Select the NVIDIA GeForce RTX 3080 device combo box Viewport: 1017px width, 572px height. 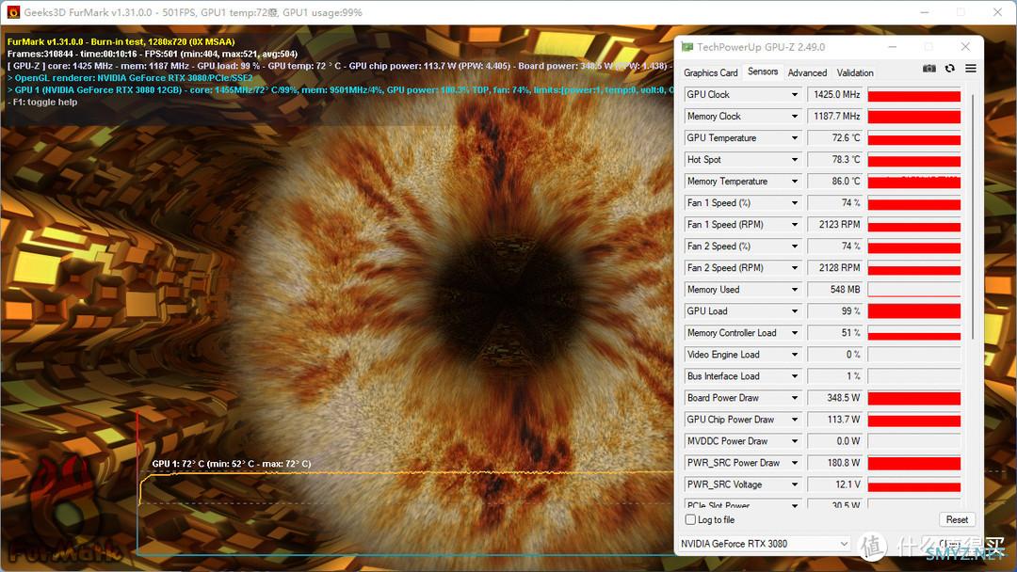click(764, 544)
